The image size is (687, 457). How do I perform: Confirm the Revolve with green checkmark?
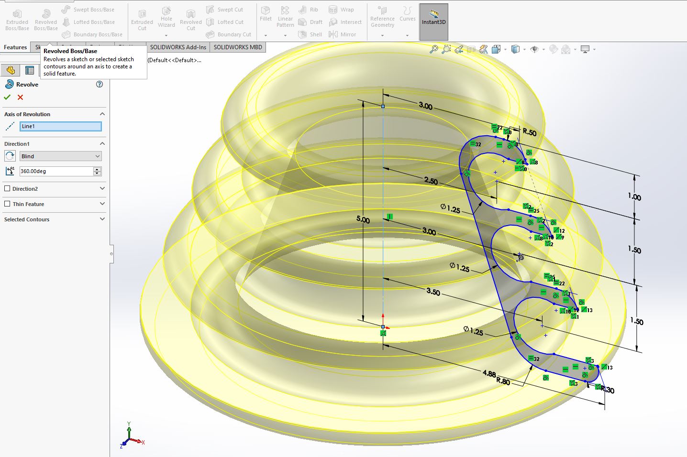point(7,97)
